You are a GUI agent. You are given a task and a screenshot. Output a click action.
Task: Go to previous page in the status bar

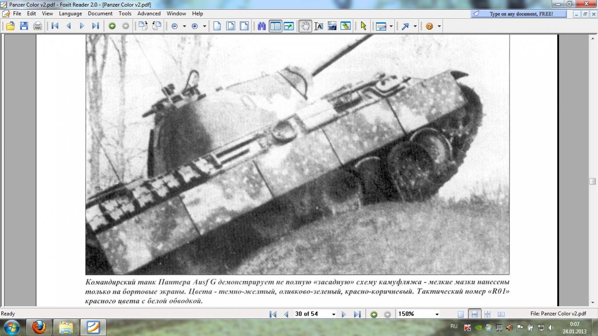pos(286,314)
